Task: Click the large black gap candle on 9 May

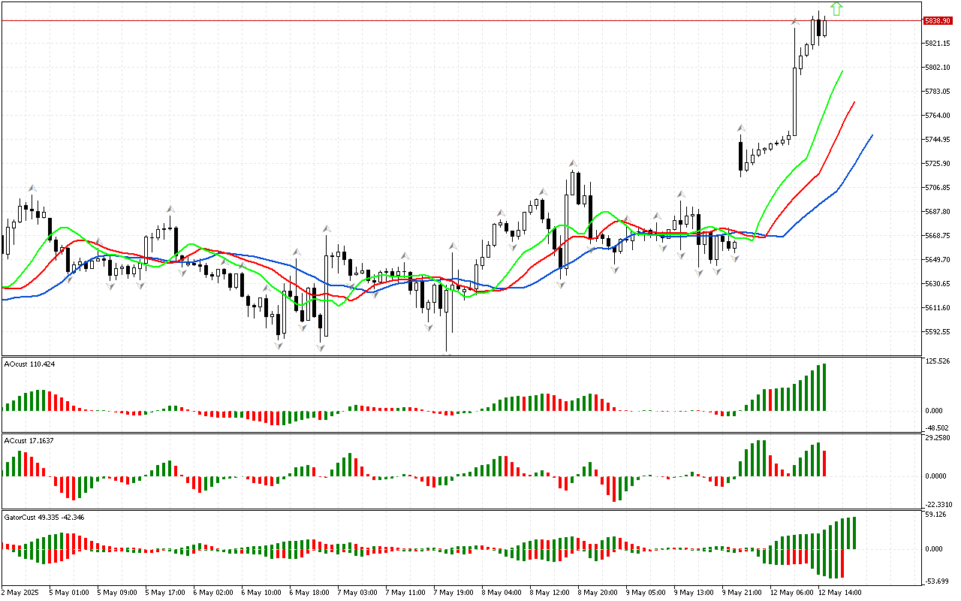Action: [741, 157]
